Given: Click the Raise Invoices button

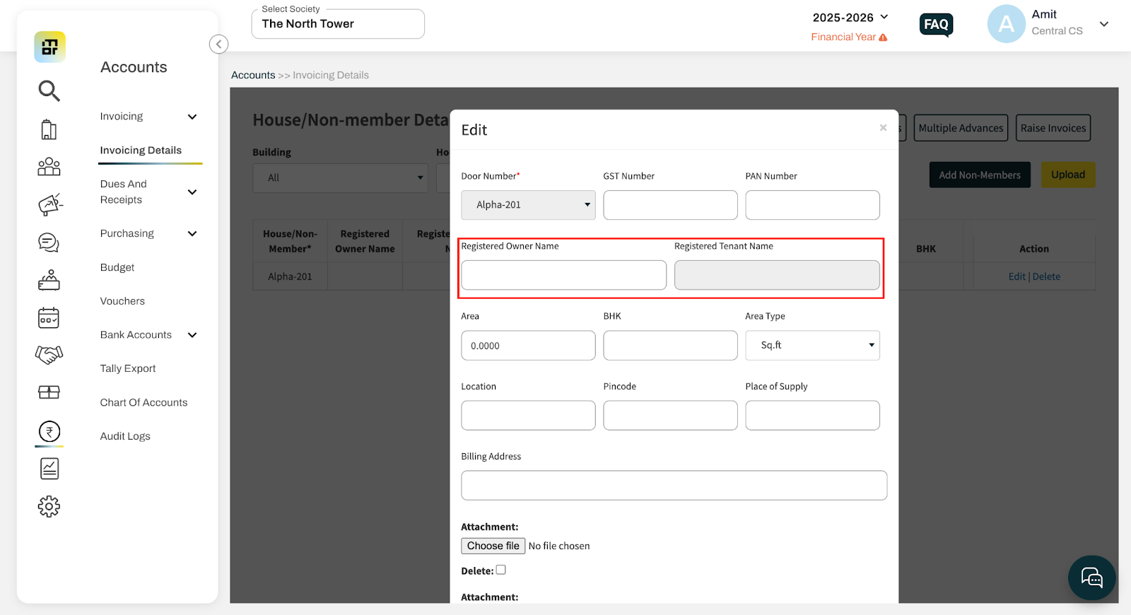Looking at the screenshot, I should click(1053, 128).
